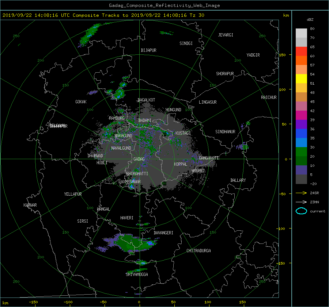
Task: Pick the purple 36–39 dBZ color swatch
Action: 301,124
